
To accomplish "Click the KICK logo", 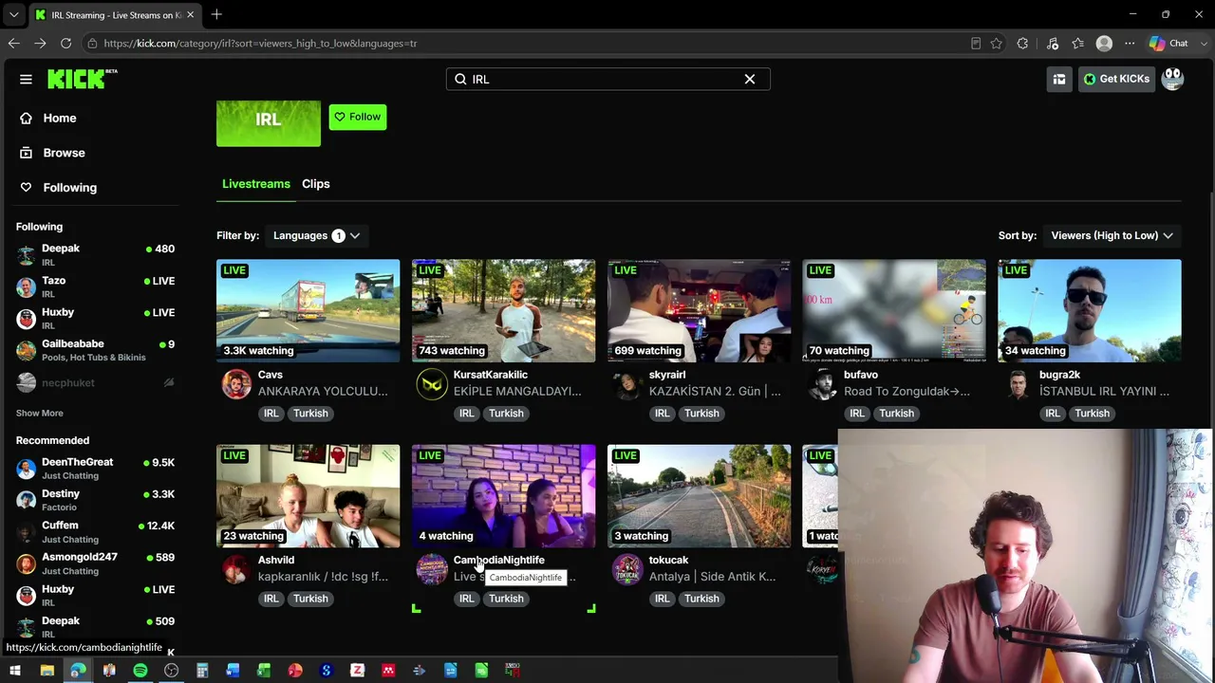I will click(82, 79).
